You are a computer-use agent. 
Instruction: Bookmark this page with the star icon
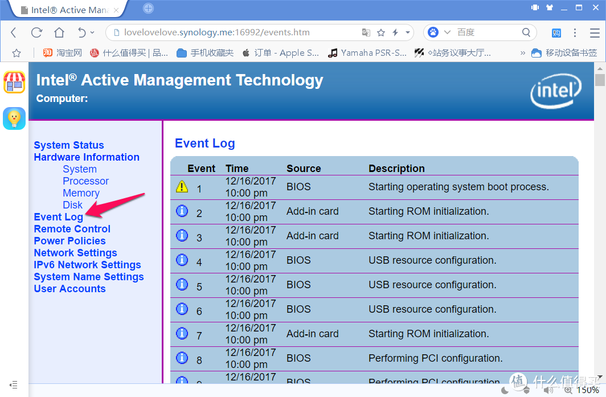381,32
